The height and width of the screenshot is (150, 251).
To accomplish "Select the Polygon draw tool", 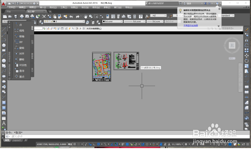I will coord(4,45).
